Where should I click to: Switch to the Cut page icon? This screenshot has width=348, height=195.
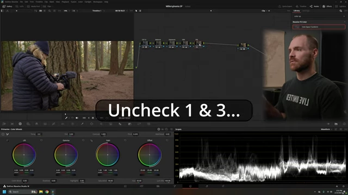click(x=141, y=186)
